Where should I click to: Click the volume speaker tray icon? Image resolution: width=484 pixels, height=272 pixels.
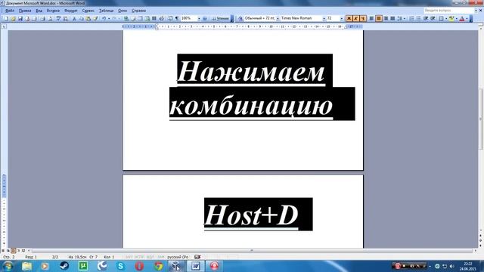pyautogui.click(x=452, y=266)
